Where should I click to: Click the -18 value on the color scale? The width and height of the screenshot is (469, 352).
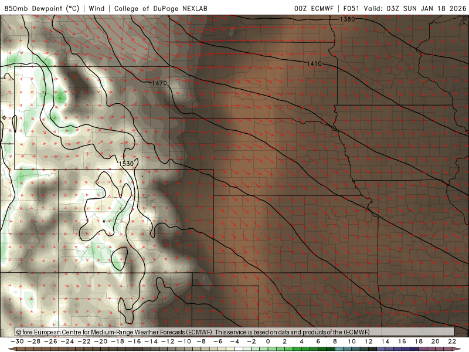118,341
